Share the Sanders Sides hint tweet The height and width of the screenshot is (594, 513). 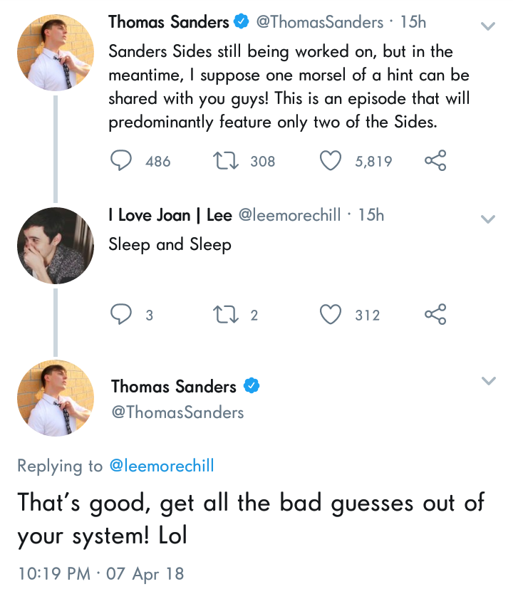tap(435, 161)
